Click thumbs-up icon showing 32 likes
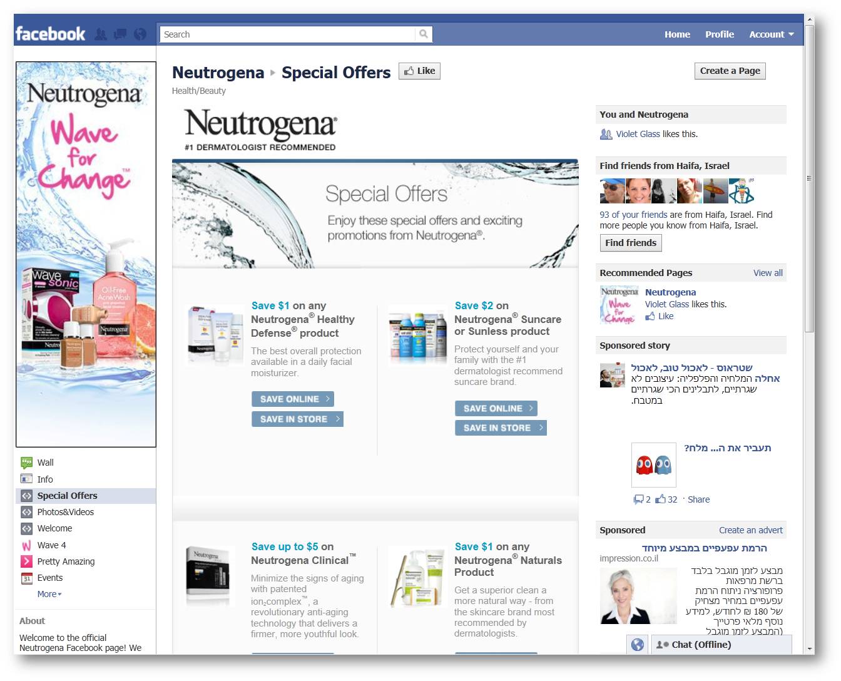The image size is (841, 681). [660, 499]
